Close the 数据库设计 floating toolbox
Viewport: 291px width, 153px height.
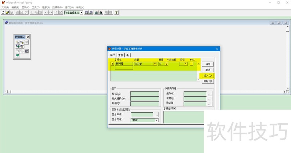click(28, 37)
